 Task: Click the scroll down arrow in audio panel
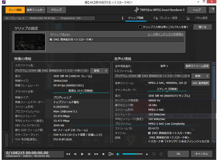coord(214,141)
